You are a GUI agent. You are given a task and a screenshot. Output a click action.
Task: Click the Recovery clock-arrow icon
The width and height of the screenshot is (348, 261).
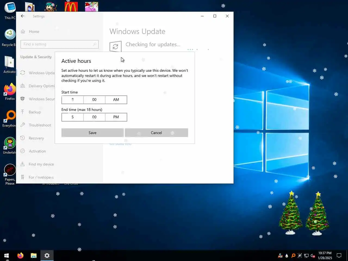(23, 138)
